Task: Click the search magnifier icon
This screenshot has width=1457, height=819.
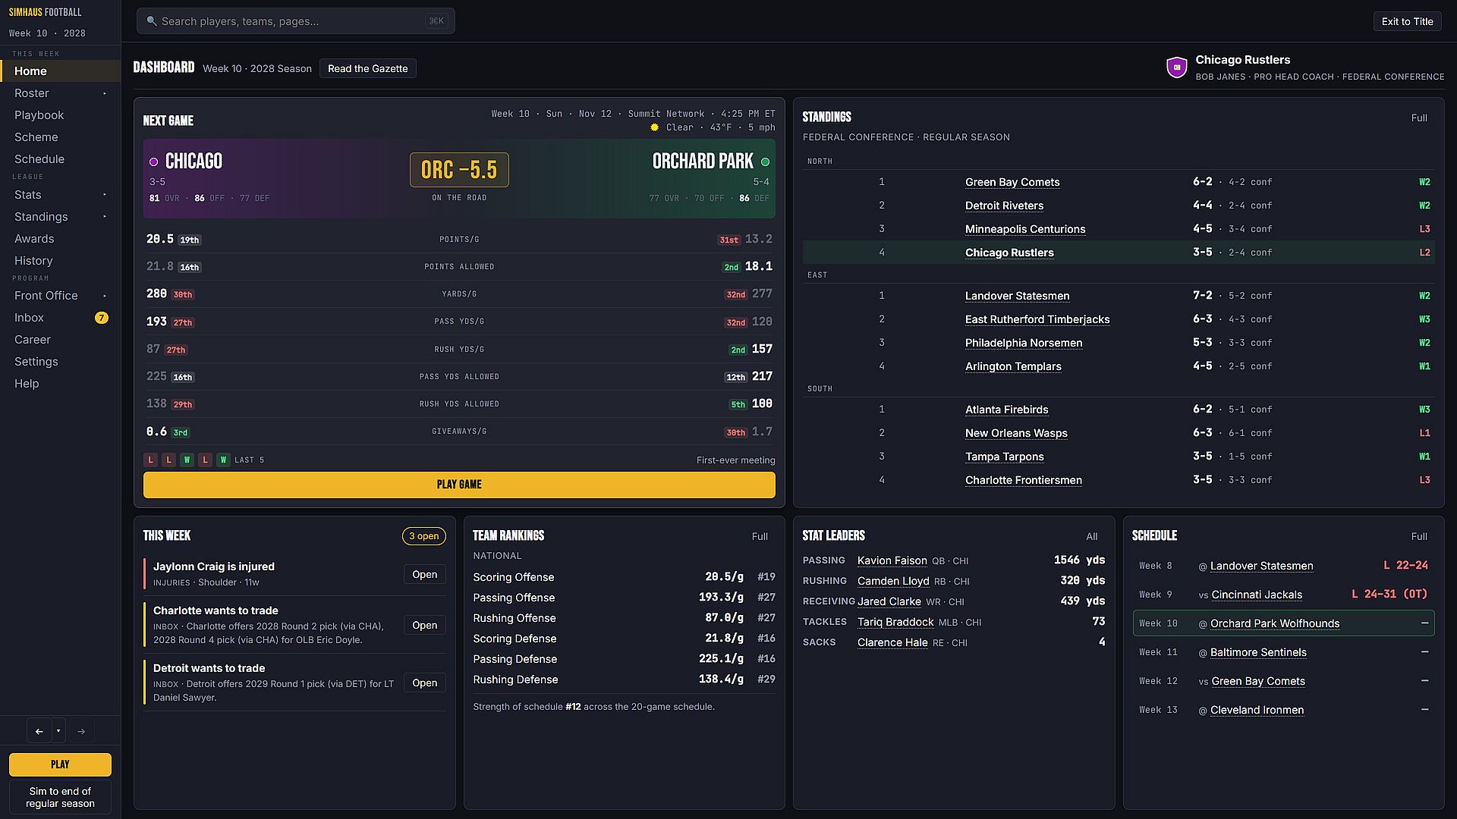Action: coord(151,21)
